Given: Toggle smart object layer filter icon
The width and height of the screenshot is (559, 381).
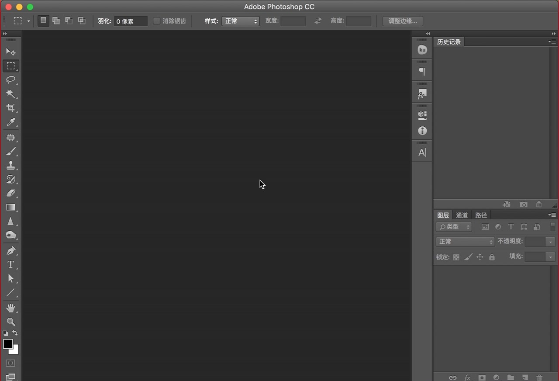Looking at the screenshot, I should pyautogui.click(x=537, y=227).
